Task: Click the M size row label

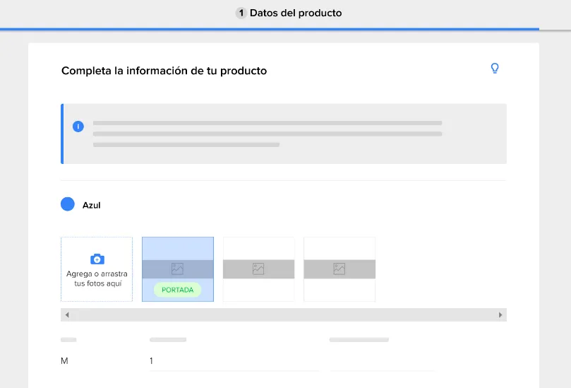Action: pyautogui.click(x=64, y=361)
